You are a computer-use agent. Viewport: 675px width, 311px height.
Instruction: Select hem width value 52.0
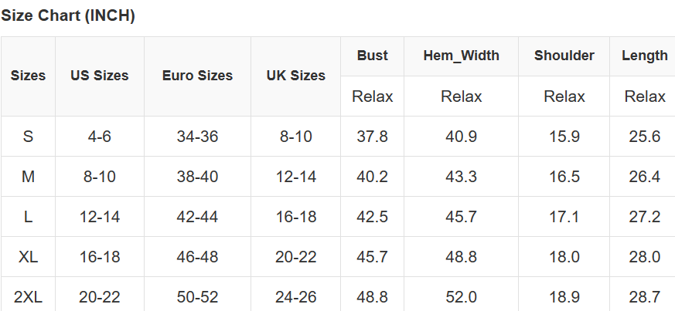coord(461,297)
